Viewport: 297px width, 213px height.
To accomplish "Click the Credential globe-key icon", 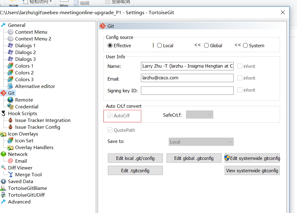I will click(x=11, y=106).
